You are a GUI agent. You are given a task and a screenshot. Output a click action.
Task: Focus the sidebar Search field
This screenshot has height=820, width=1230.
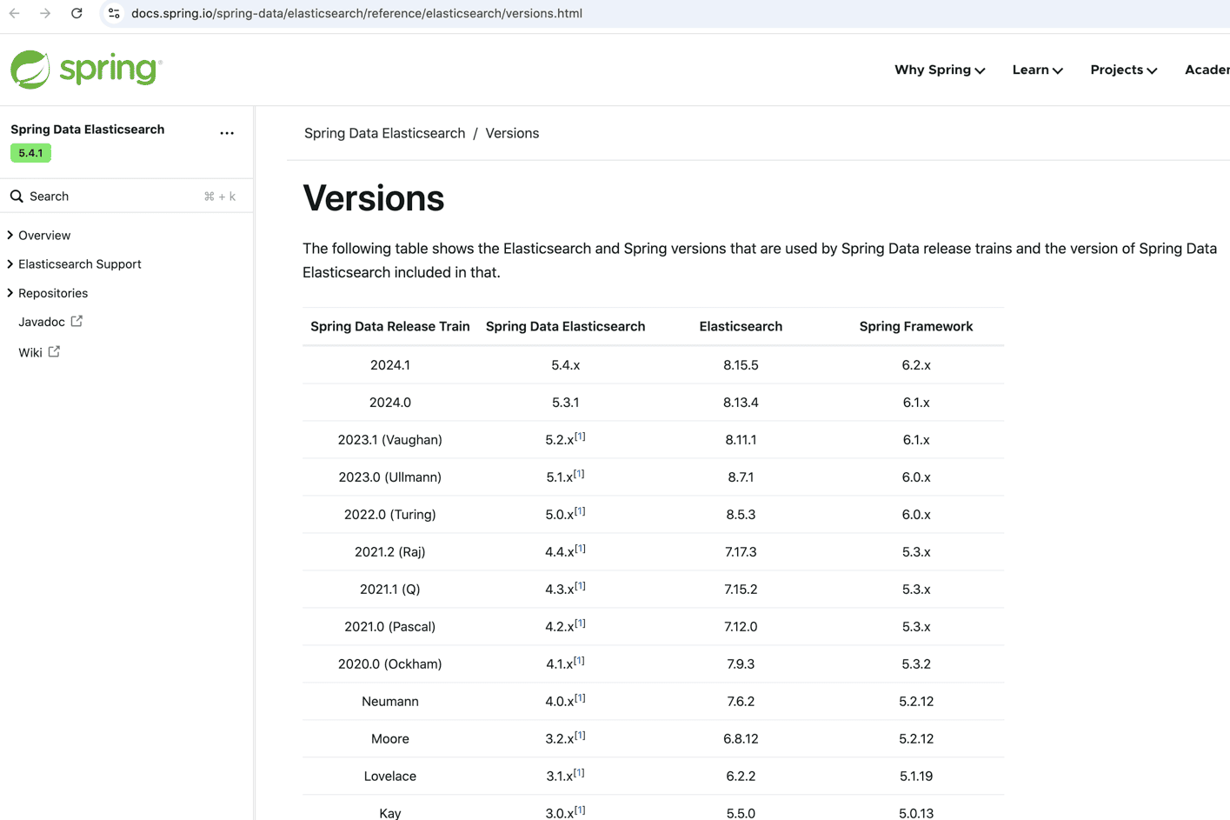coord(126,197)
